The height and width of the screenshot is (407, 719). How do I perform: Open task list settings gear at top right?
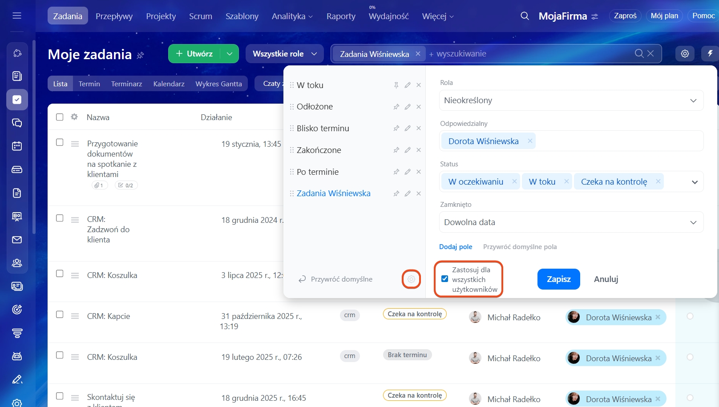point(685,54)
